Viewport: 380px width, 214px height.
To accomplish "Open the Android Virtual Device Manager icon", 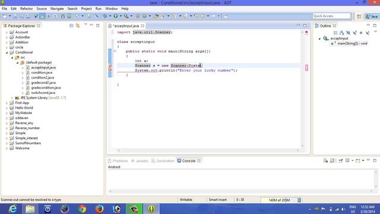I will pyautogui.click(x=69, y=16).
